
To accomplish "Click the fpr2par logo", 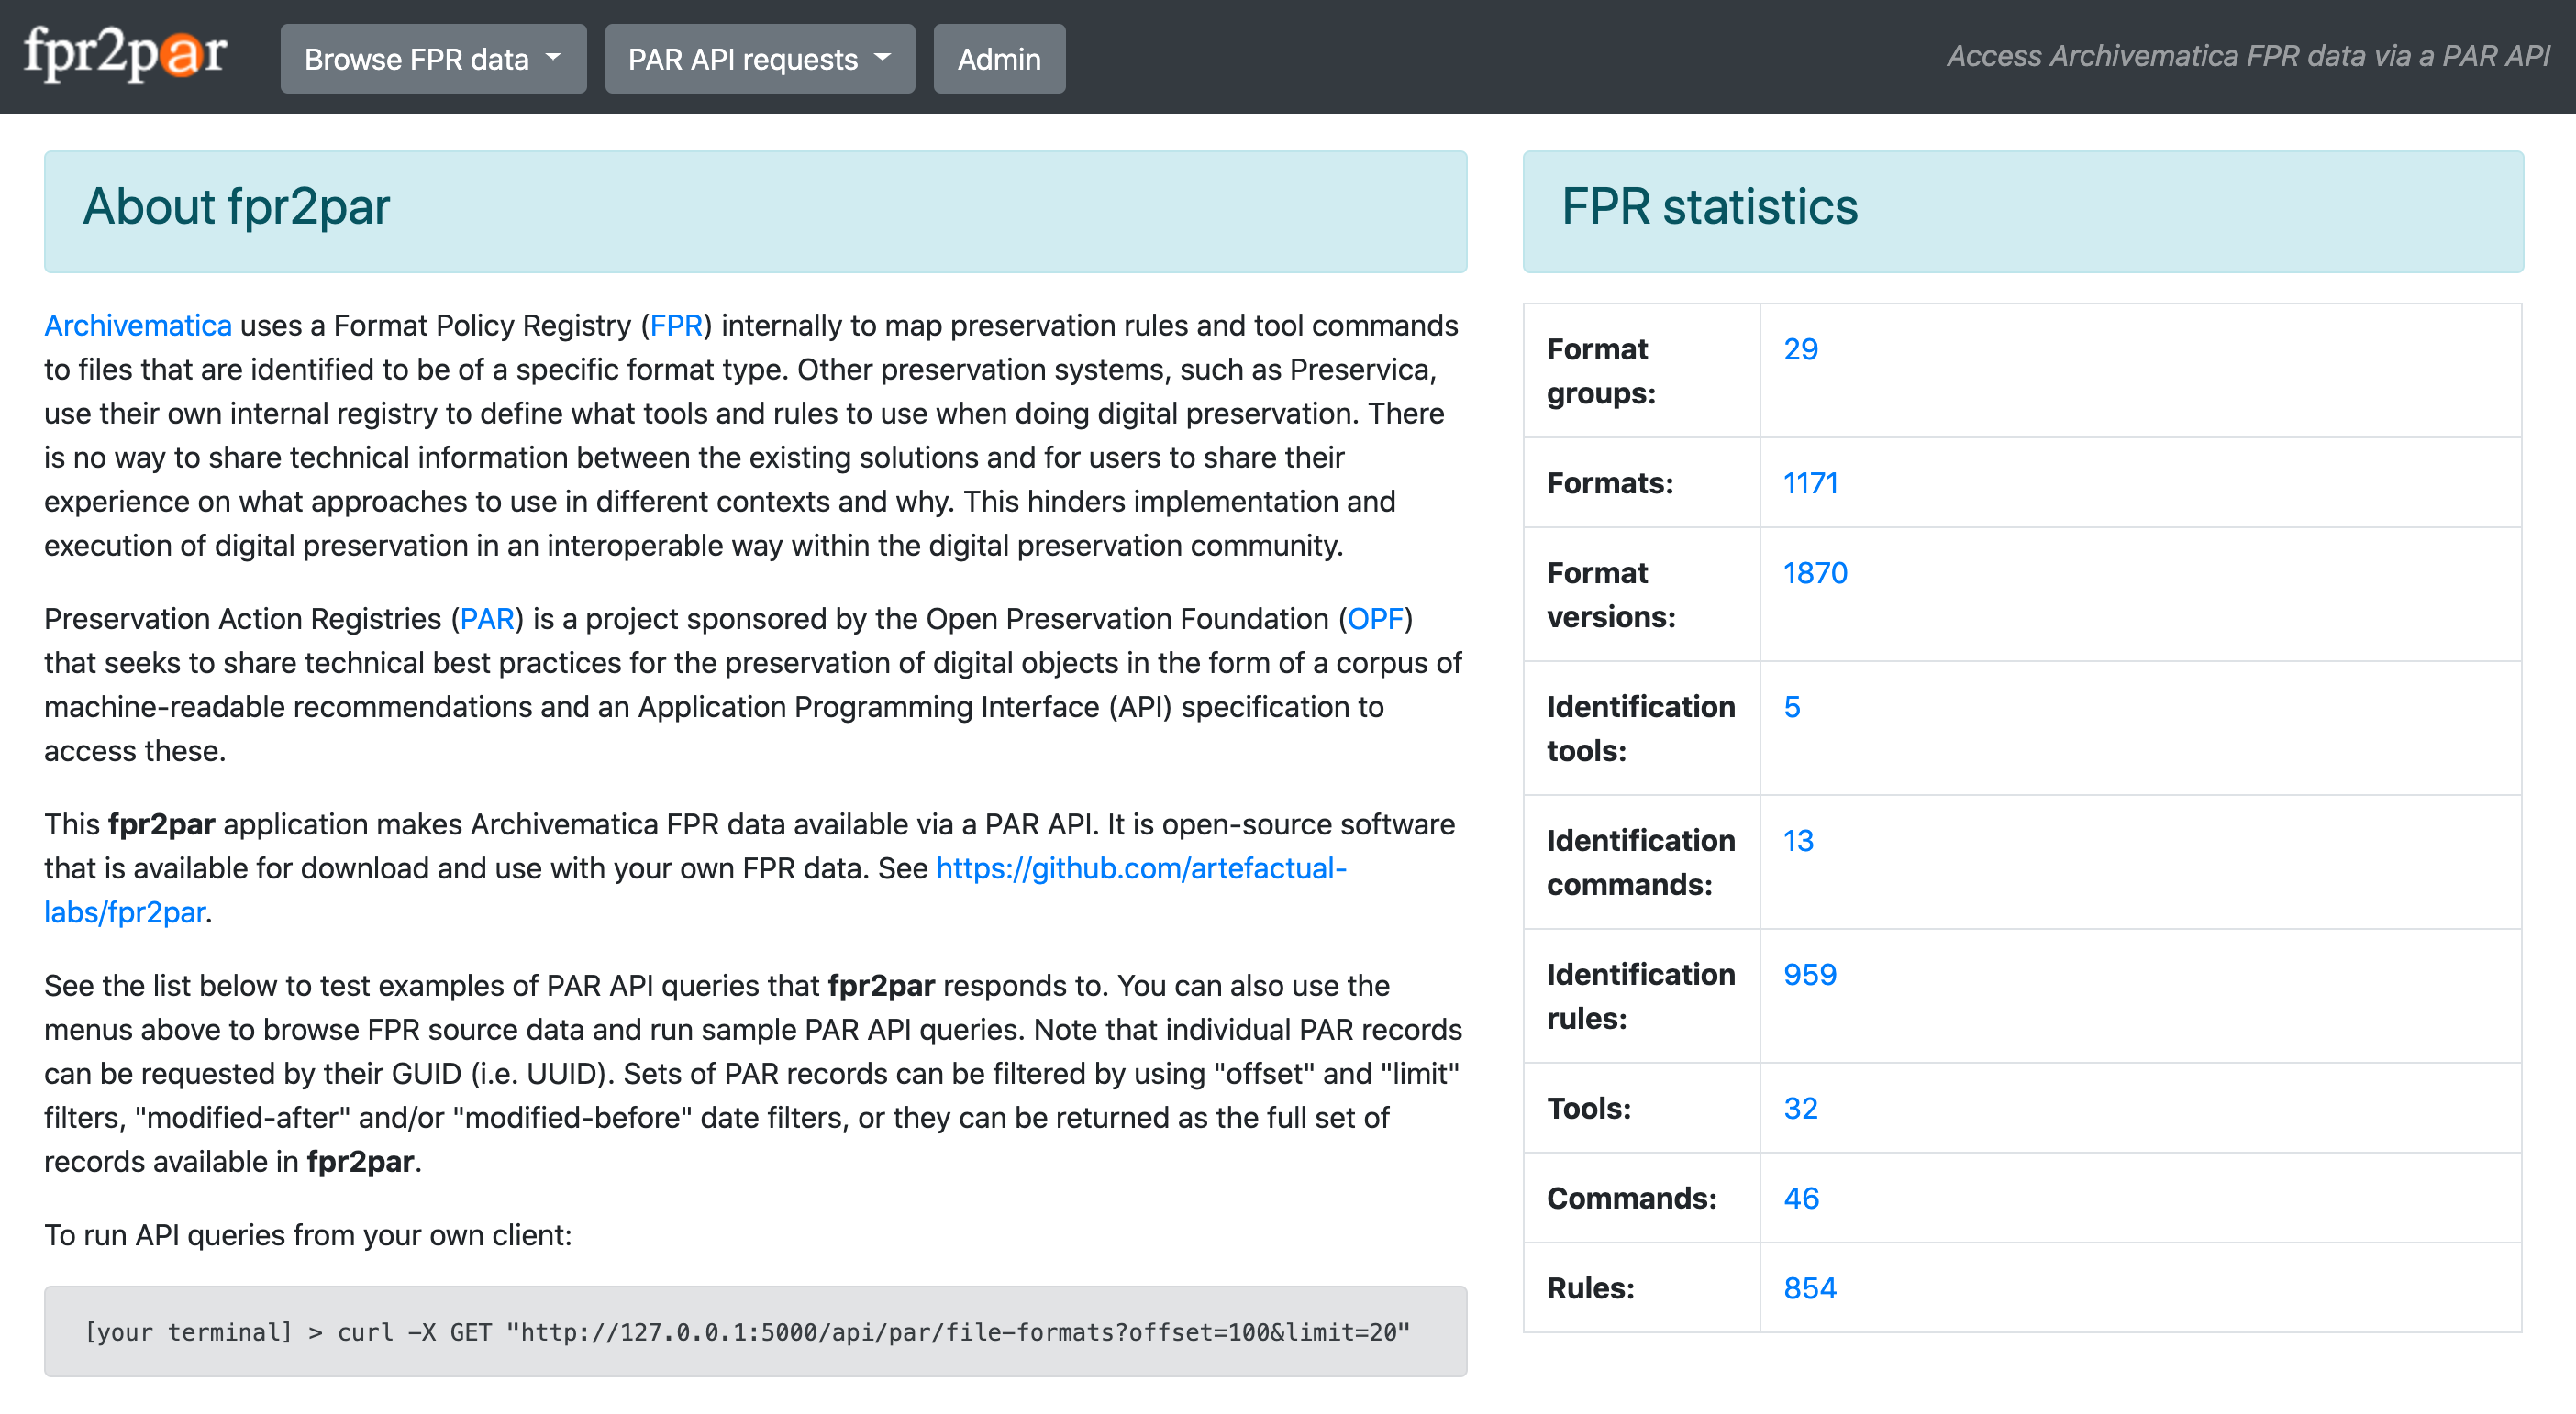I will tap(125, 56).
